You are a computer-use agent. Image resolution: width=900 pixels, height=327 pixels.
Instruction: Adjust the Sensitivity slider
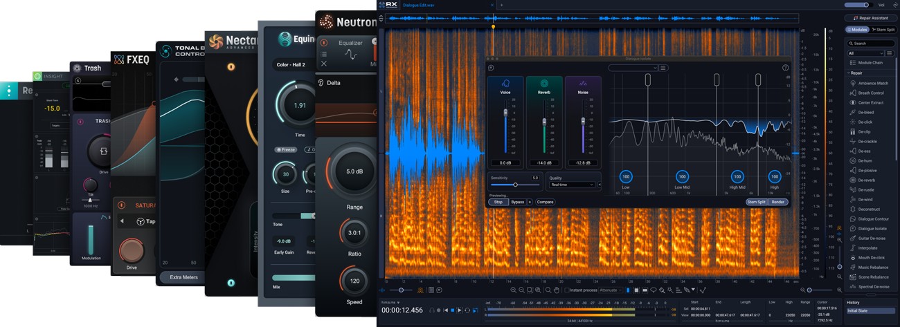(515, 185)
